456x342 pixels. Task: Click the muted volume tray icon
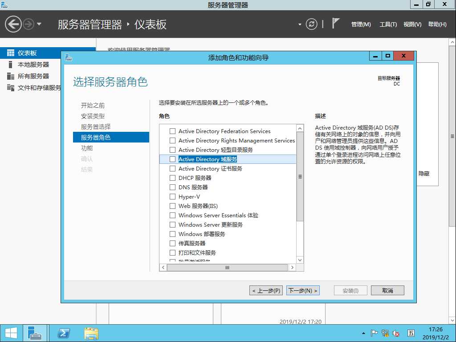coord(396,333)
